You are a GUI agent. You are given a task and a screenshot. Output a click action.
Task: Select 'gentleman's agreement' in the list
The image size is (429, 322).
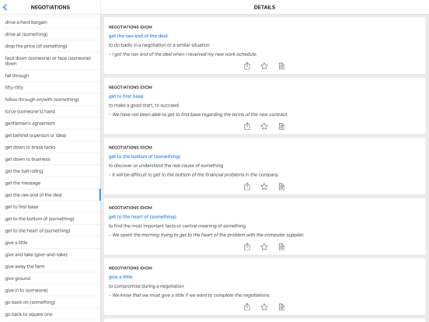(51, 123)
